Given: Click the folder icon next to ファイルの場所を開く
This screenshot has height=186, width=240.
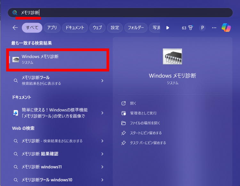Looking at the screenshot, I should pyautogui.click(x=124, y=123).
